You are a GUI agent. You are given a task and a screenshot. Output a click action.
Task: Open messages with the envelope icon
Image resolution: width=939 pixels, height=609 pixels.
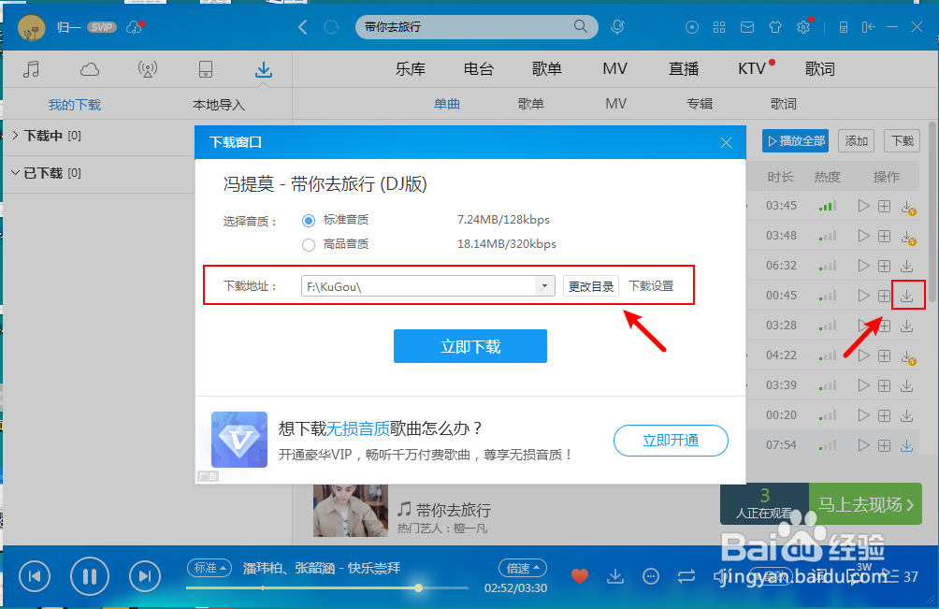[x=747, y=27]
